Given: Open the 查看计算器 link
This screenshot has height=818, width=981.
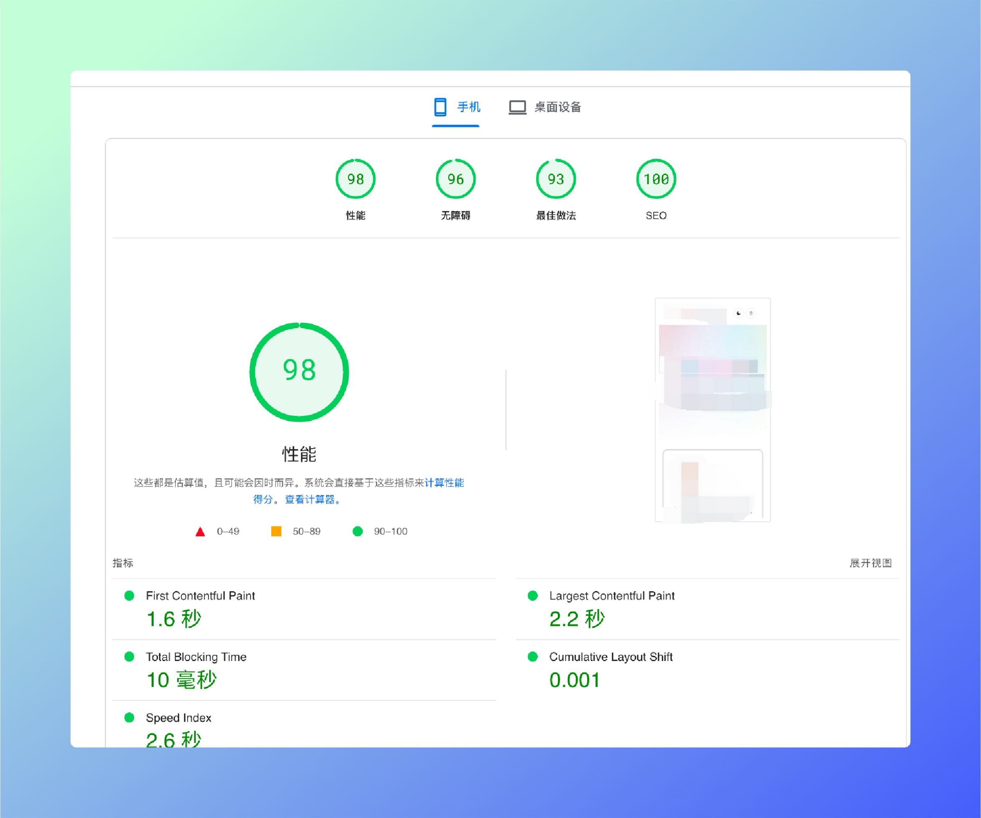Looking at the screenshot, I should click(310, 499).
